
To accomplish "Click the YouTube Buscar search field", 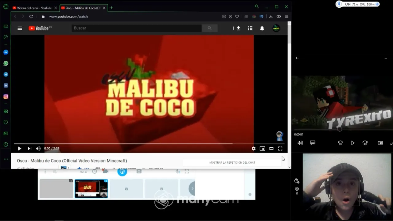I will (137, 28).
